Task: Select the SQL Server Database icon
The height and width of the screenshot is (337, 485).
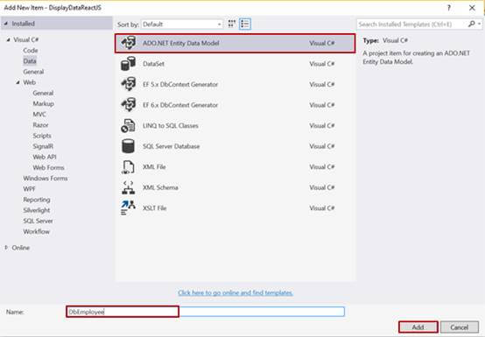Action: [x=128, y=146]
